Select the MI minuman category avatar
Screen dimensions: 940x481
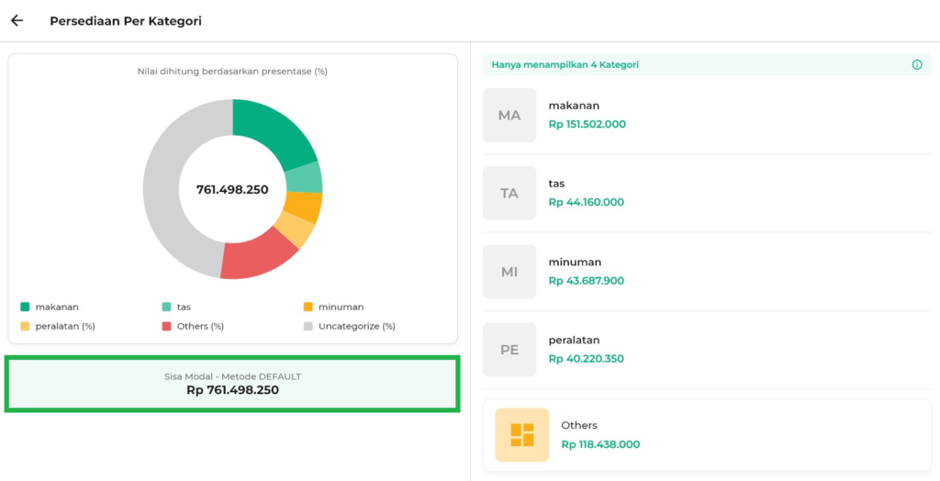509,272
